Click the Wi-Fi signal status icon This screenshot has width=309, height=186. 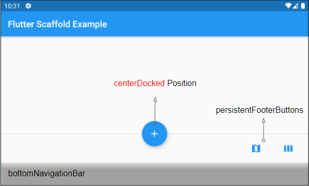(x=288, y=6)
